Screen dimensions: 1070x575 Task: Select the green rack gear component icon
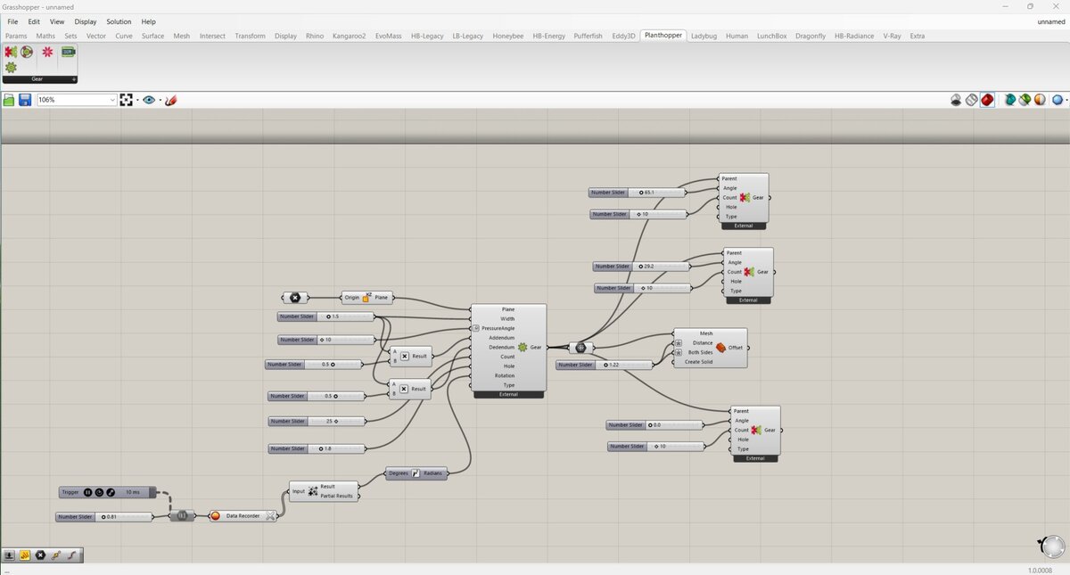coord(68,52)
